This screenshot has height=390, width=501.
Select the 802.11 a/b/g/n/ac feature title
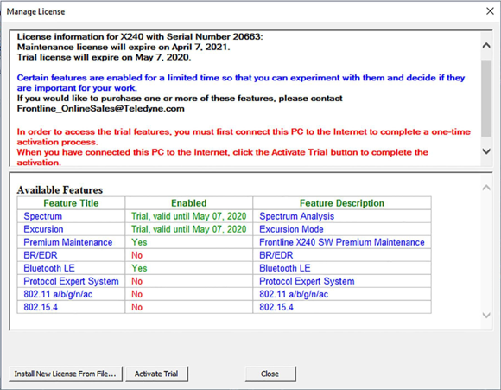click(x=71, y=294)
